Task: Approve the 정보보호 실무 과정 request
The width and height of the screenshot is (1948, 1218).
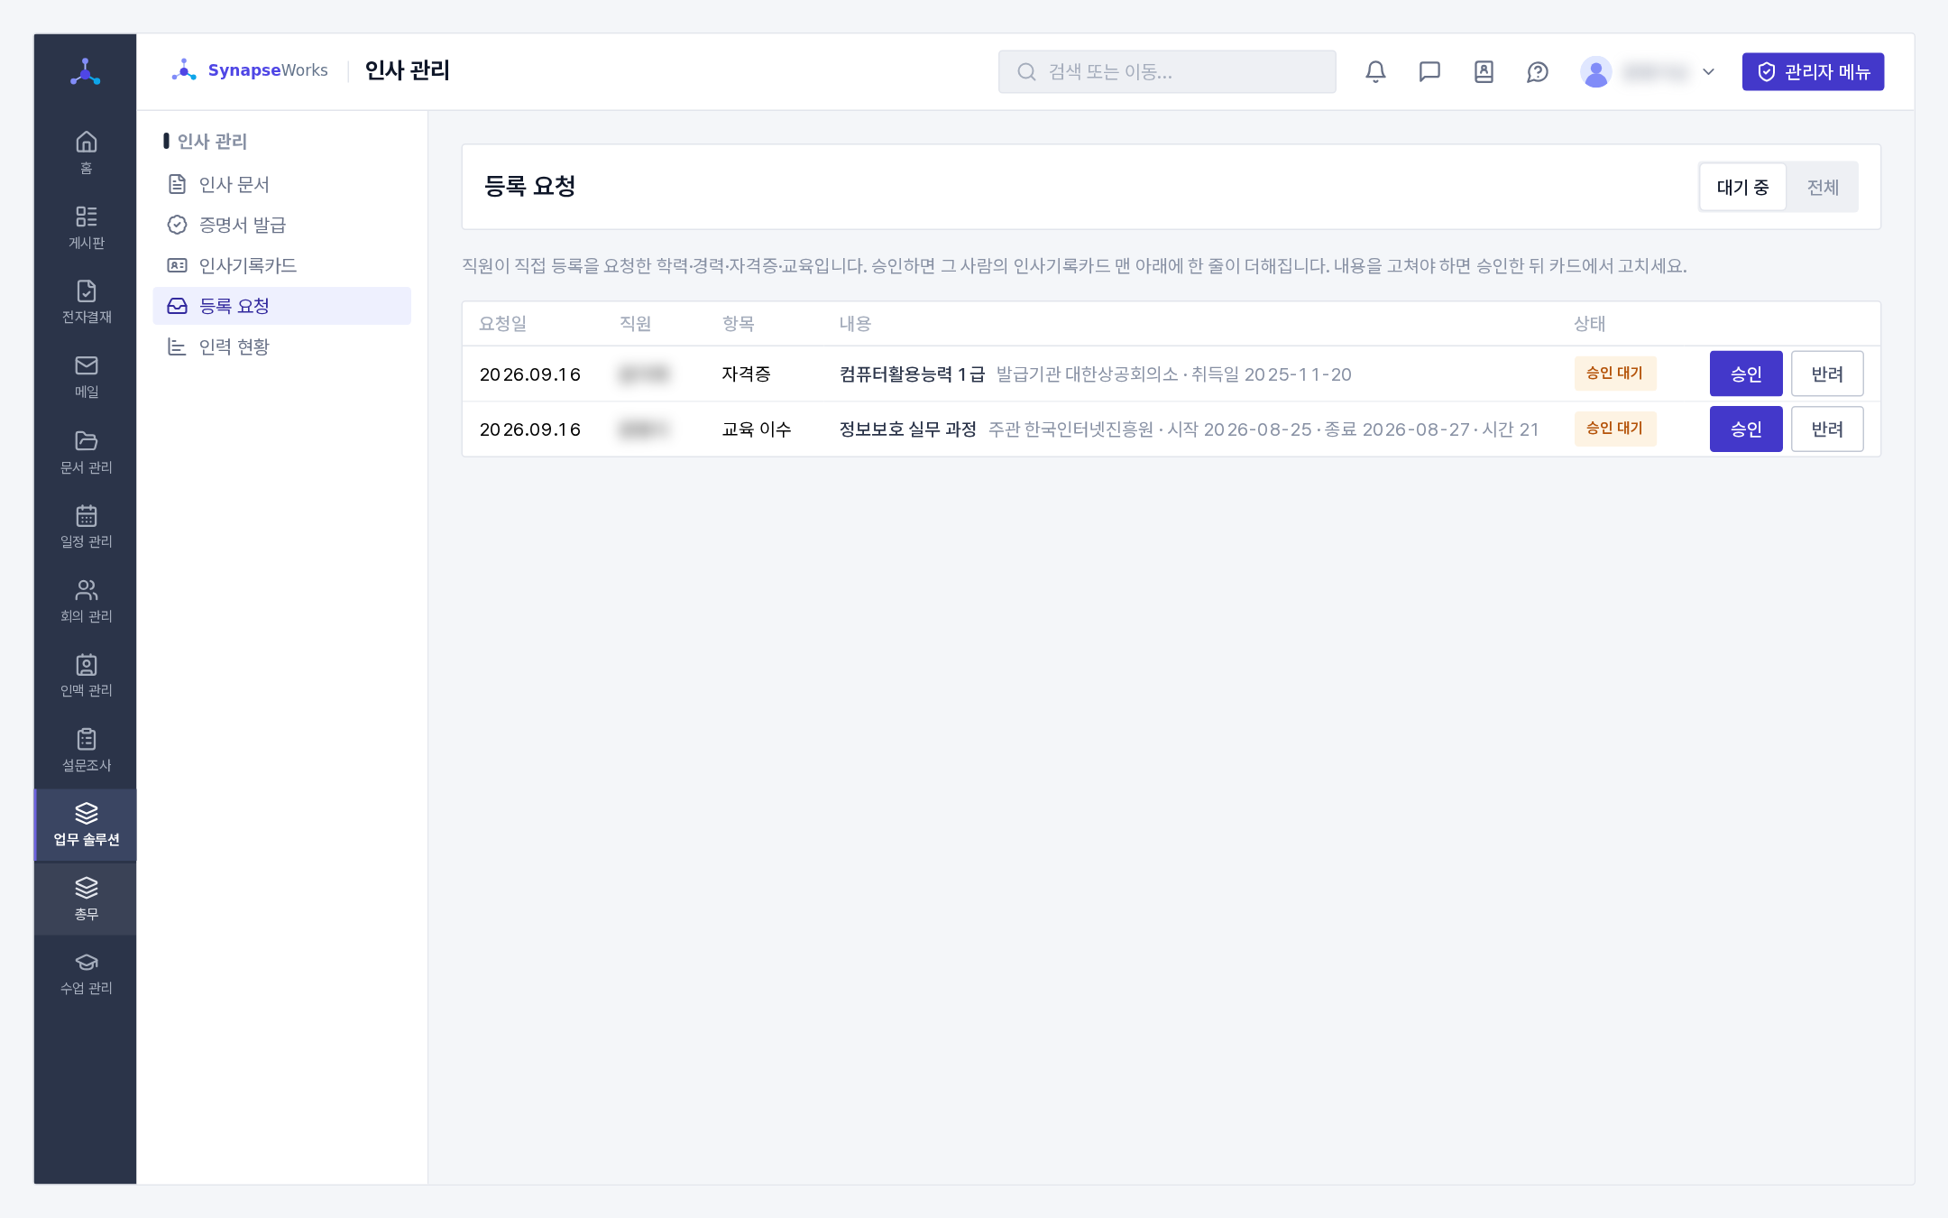Action: click(x=1746, y=429)
